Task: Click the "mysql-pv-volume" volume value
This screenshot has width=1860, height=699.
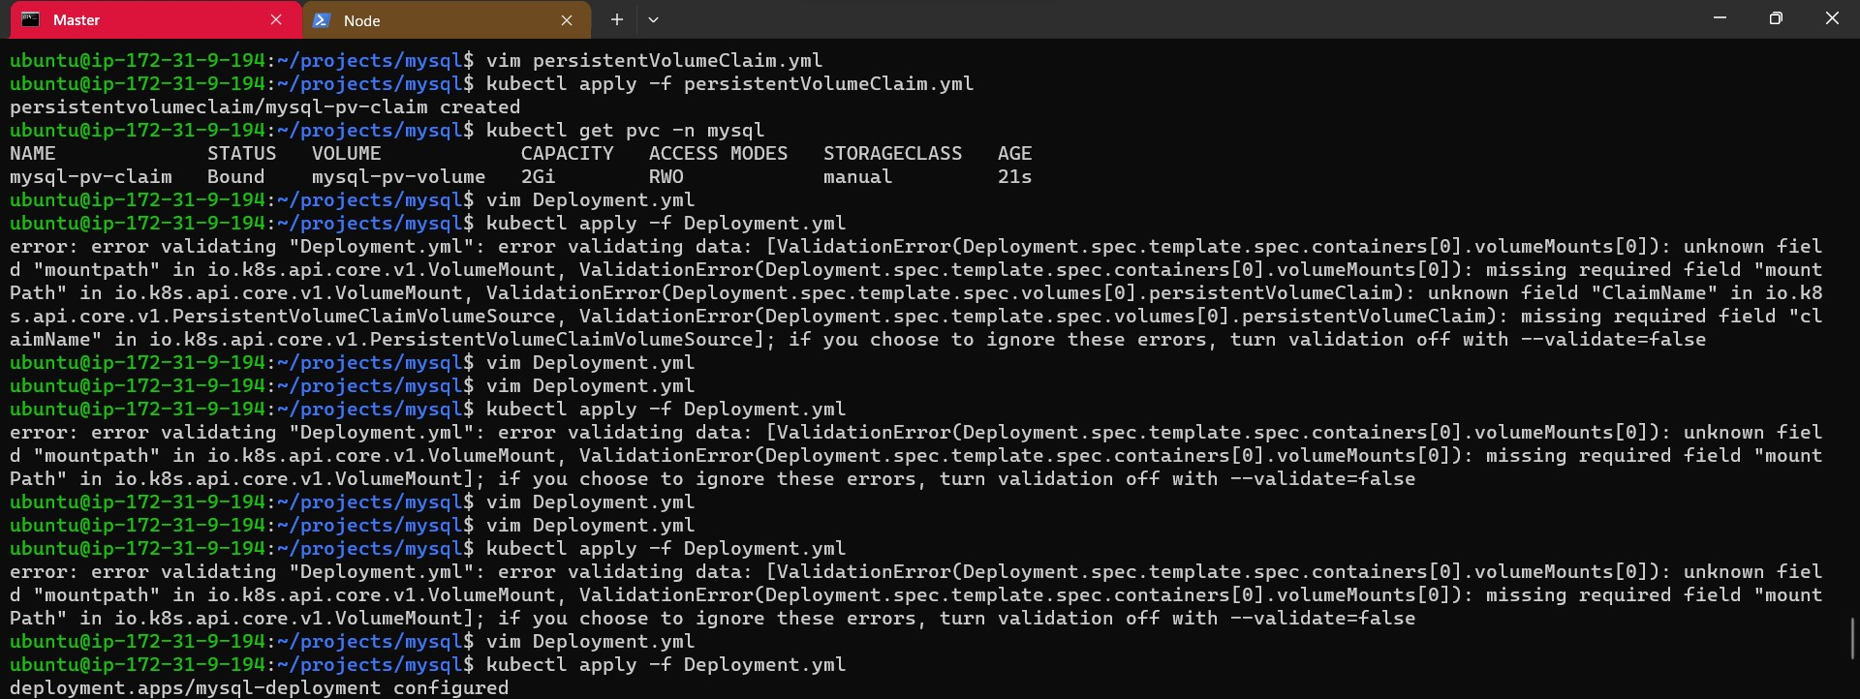Action: coord(398,177)
